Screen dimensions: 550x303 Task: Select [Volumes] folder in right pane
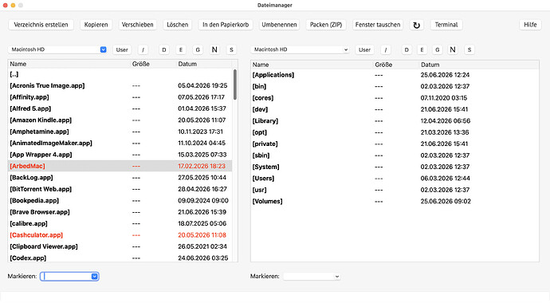coord(395,201)
